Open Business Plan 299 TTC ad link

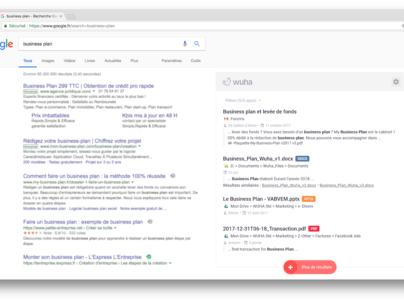coord(89,86)
